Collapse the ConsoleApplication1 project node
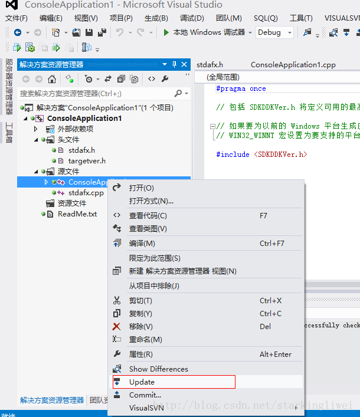The image size is (360, 417). tap(25, 119)
